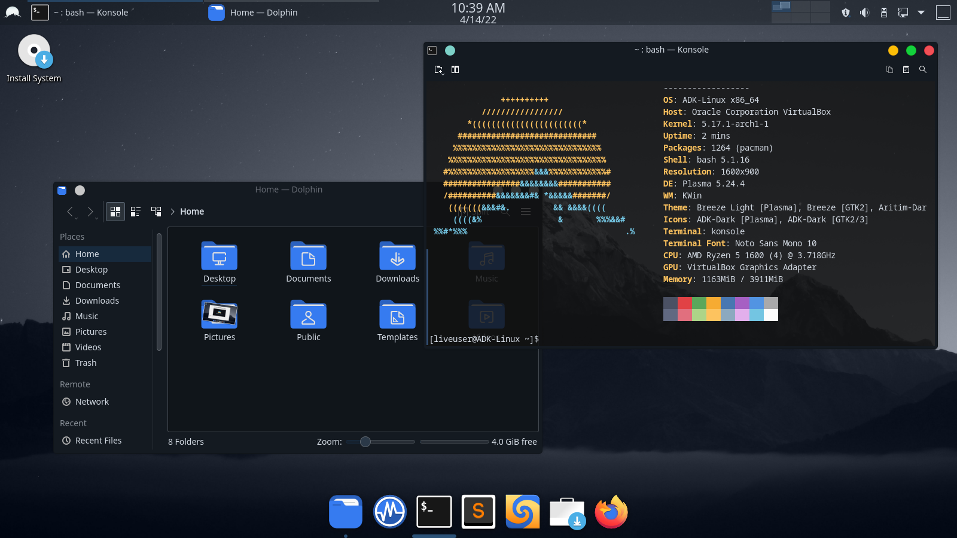The height and width of the screenshot is (538, 957).
Task: Toggle the teal dot in Konsole titlebar
Action: point(450,50)
